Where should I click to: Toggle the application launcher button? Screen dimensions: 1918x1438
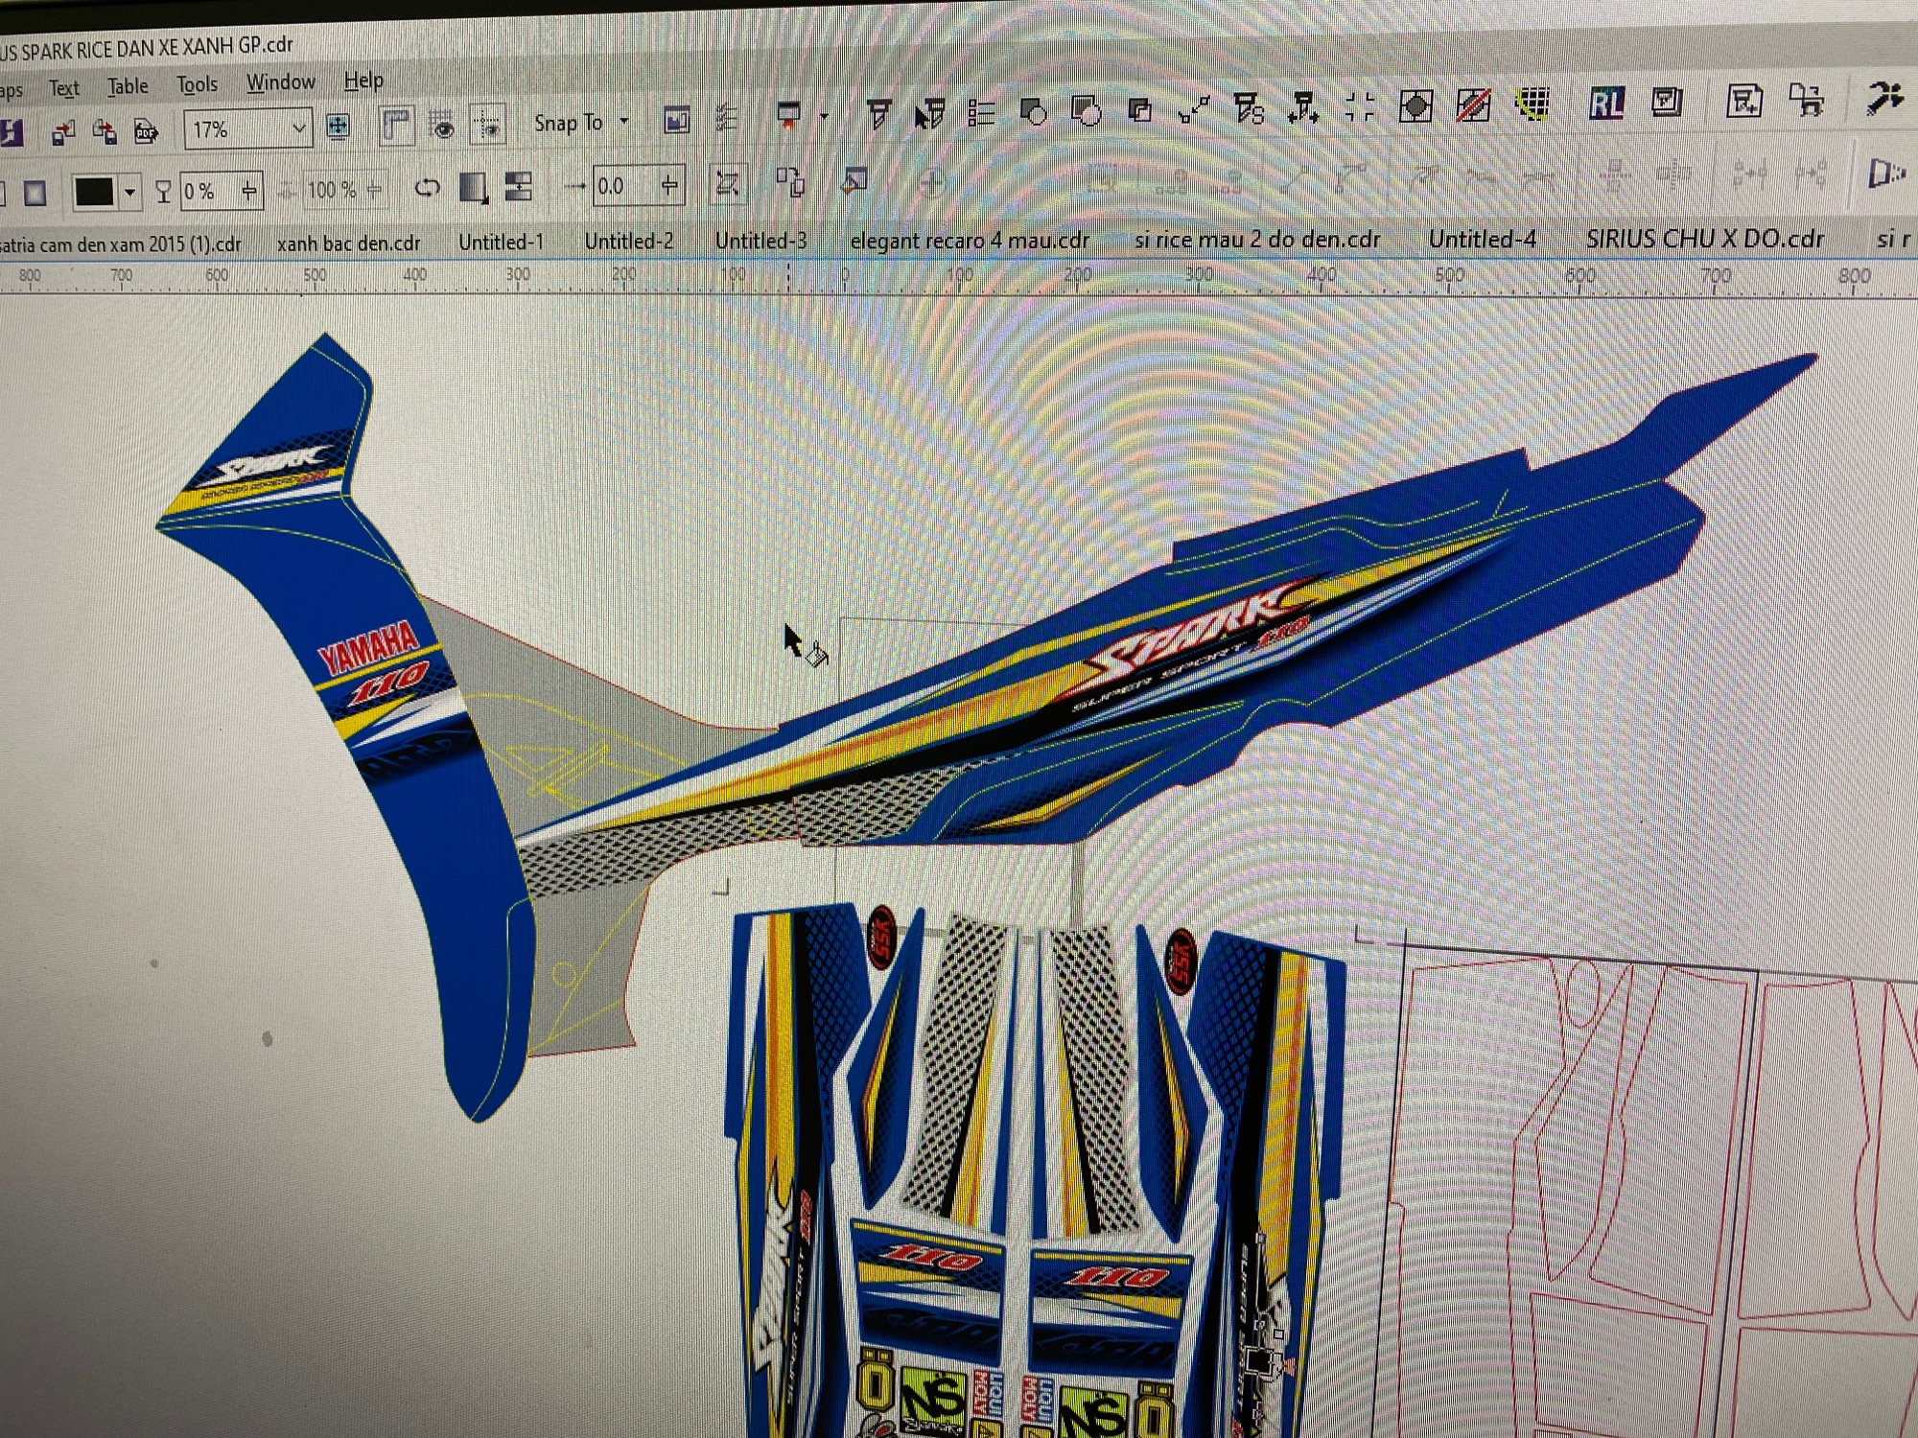(x=788, y=116)
